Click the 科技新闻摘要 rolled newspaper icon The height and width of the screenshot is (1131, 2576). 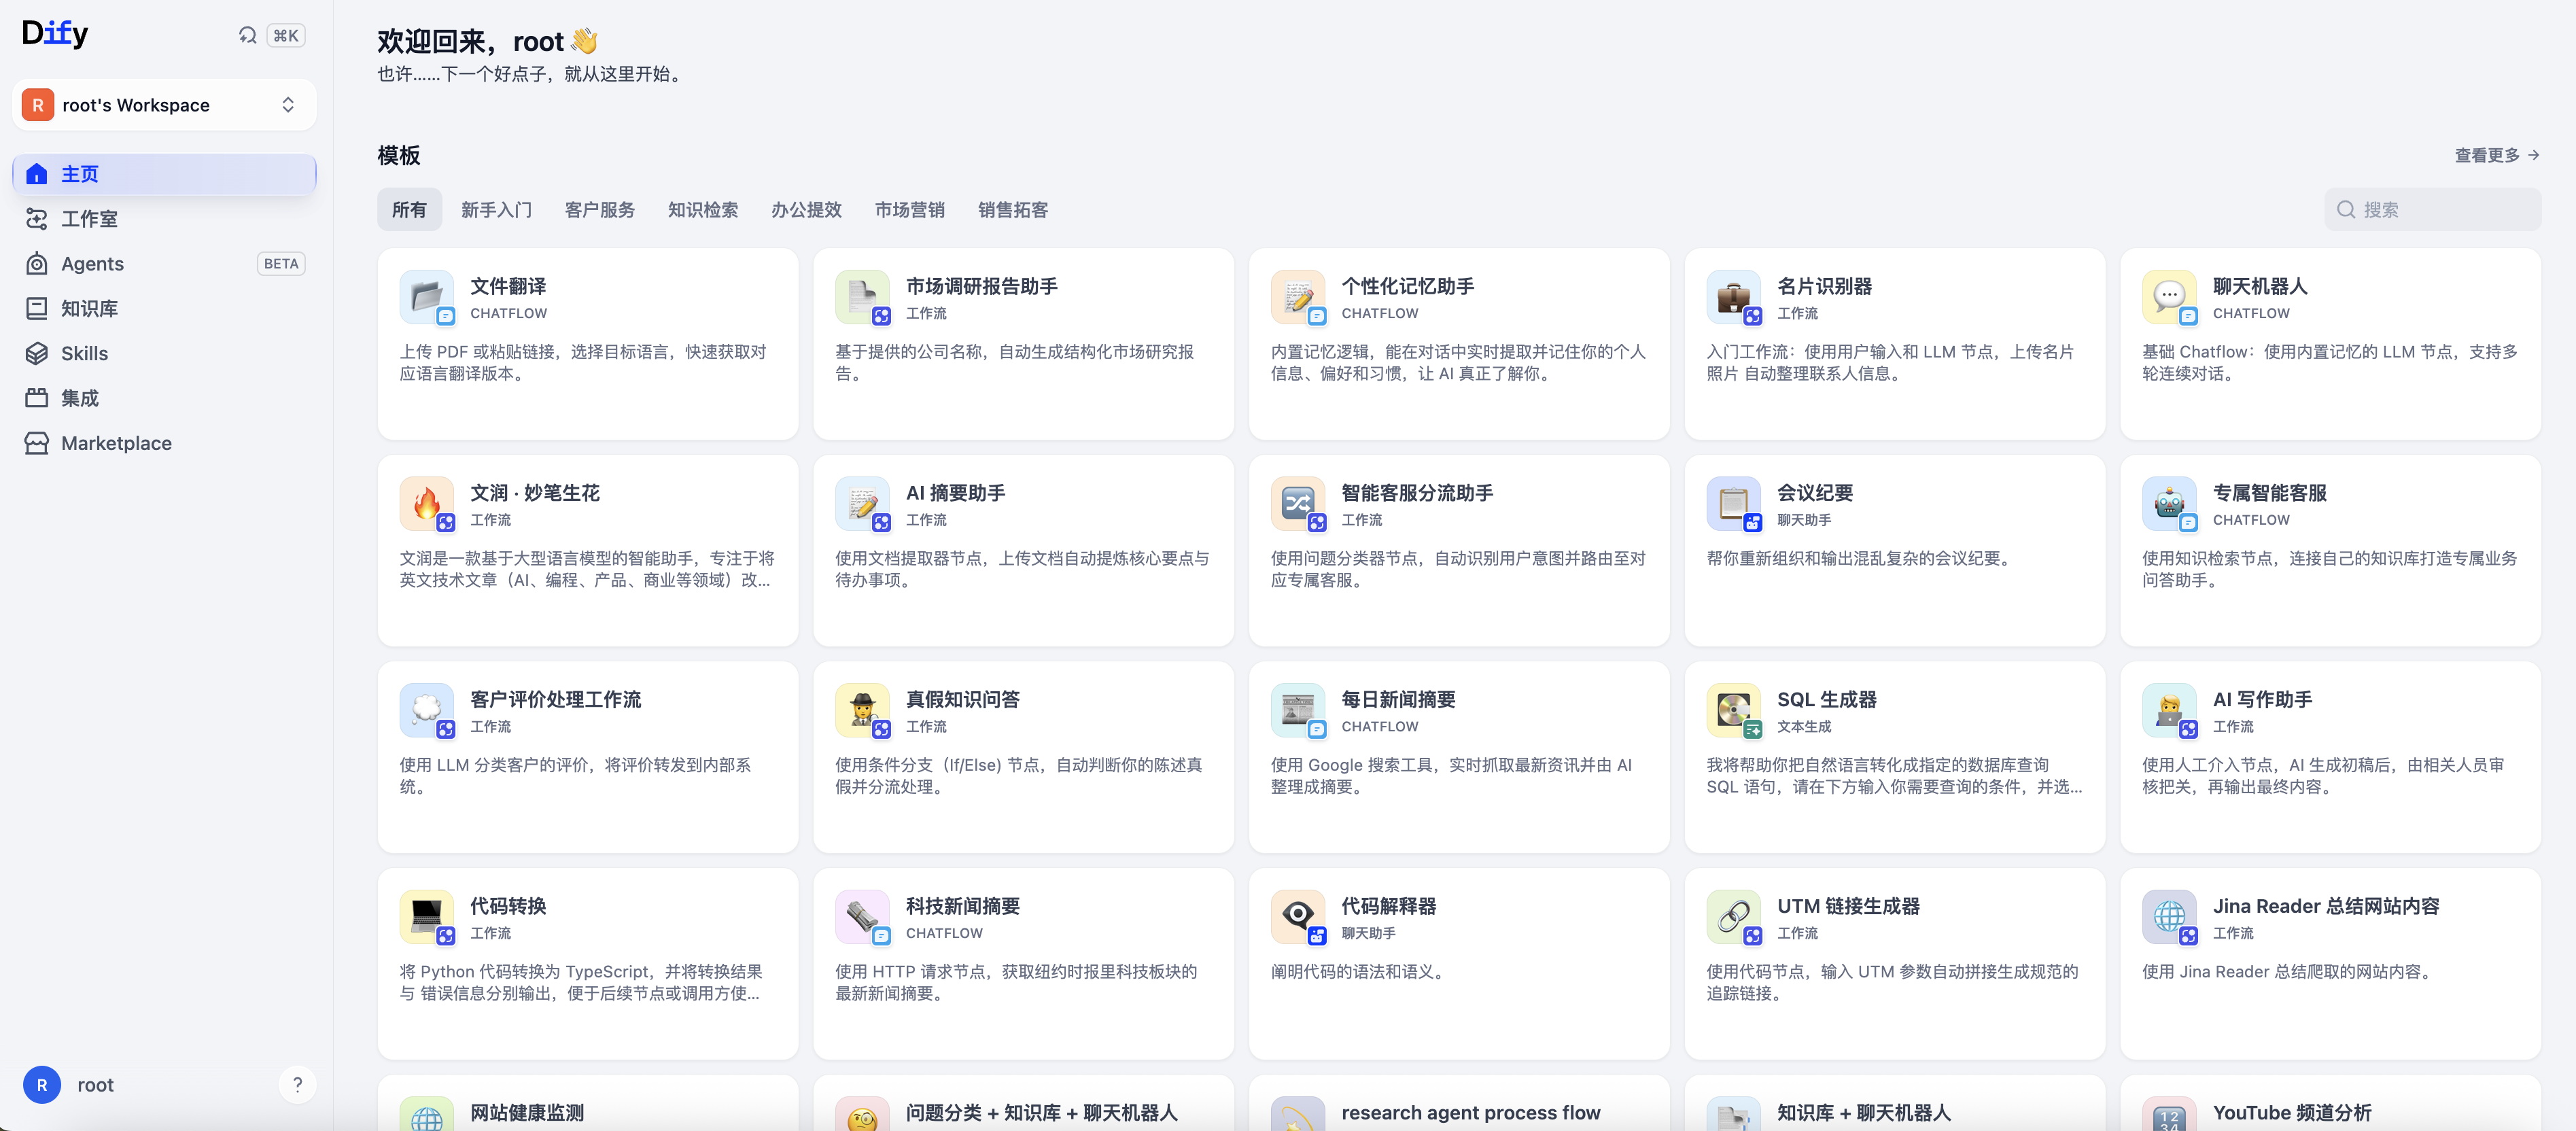click(862, 917)
